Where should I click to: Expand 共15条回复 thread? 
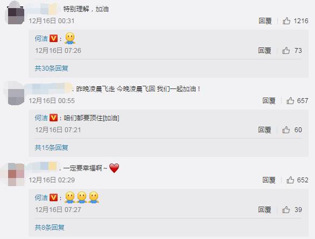[52, 148]
